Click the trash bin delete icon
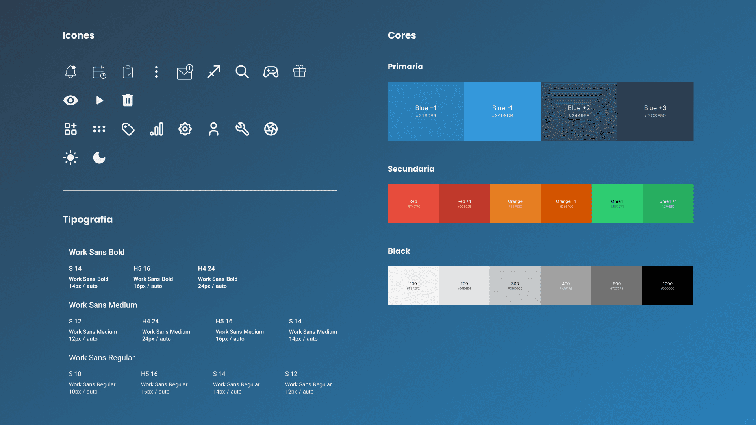756x425 pixels. click(x=128, y=100)
